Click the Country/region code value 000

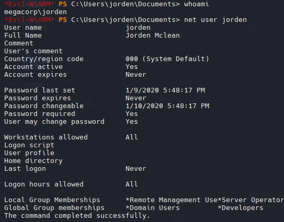[132, 59]
